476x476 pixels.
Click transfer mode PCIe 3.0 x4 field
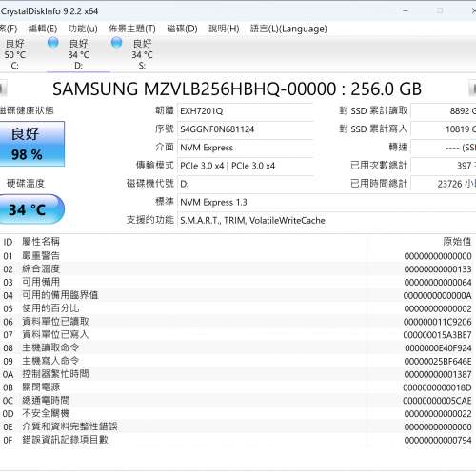point(246,166)
